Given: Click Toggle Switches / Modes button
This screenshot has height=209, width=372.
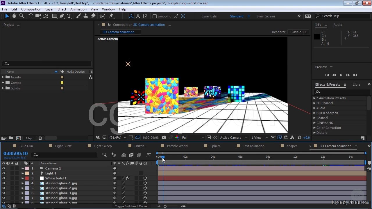Looking at the screenshot, I should [x=131, y=206].
